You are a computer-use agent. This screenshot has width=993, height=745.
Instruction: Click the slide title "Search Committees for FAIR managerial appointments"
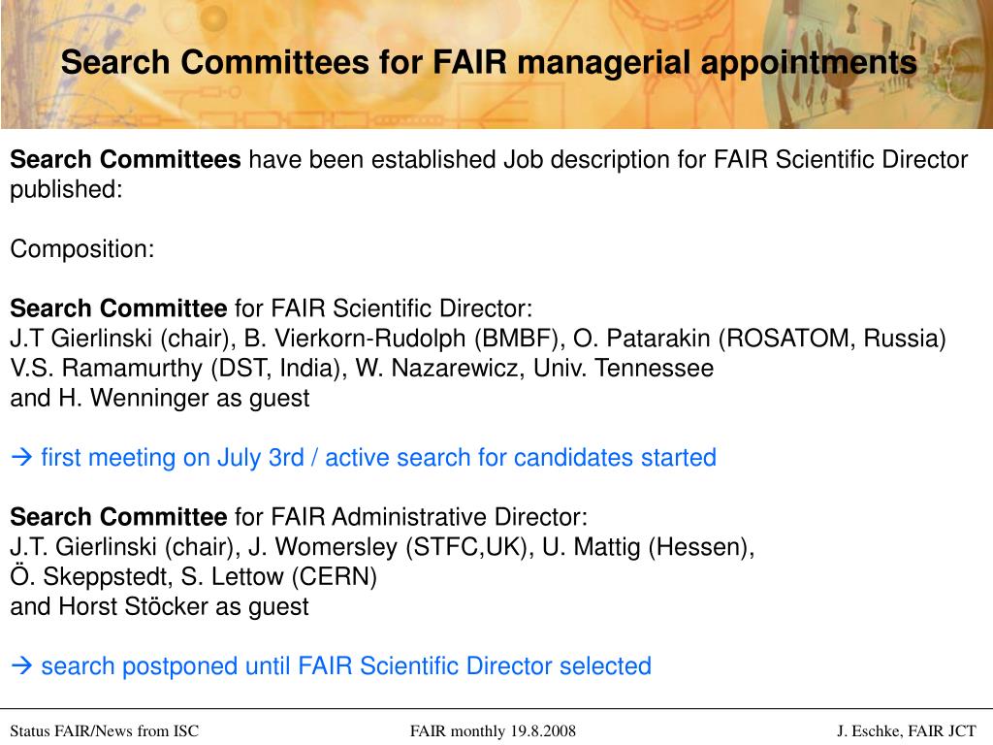[489, 63]
